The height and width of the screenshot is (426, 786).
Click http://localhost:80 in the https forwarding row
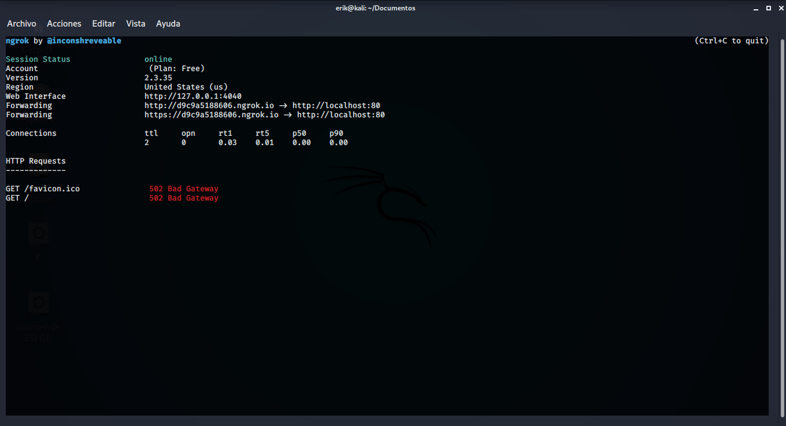(341, 115)
